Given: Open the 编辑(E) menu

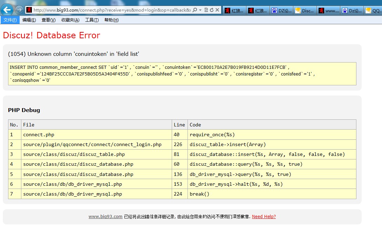Looking at the screenshot, I should [29, 20].
